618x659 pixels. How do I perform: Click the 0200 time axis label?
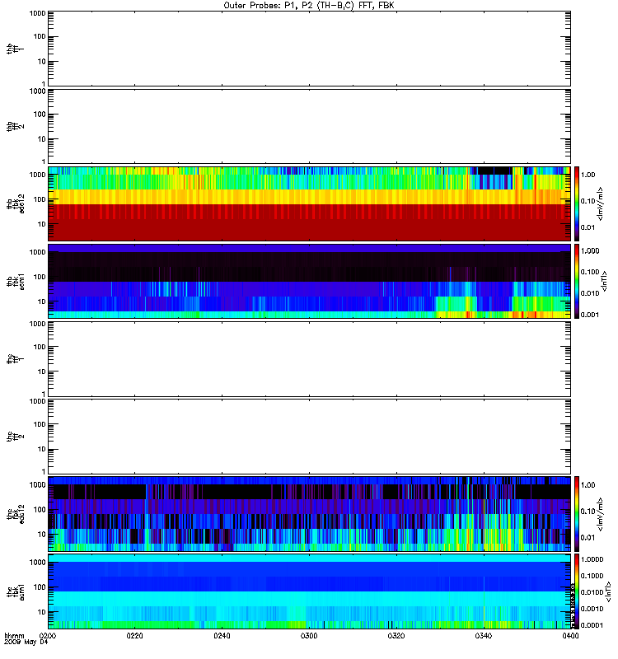[48, 636]
